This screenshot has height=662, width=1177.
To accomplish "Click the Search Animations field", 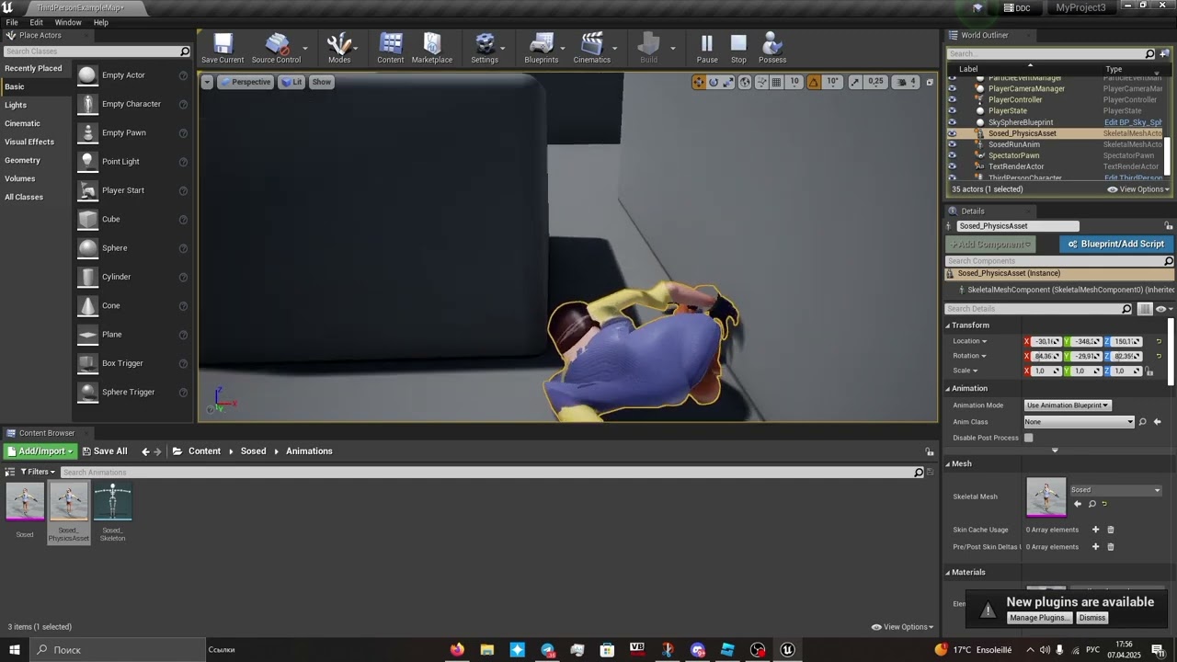I will tap(487, 473).
